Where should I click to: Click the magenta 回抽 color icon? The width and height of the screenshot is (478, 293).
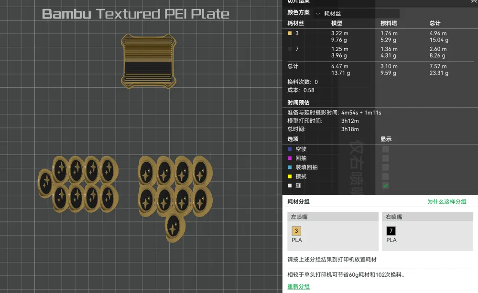tap(290, 158)
